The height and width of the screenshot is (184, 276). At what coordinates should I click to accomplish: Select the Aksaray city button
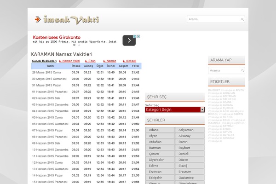190,136
